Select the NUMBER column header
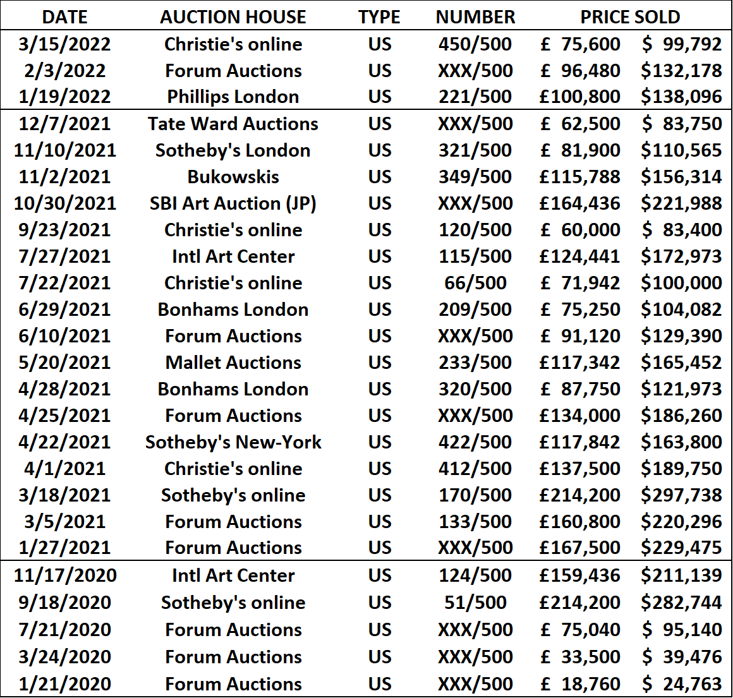733x698 pixels. click(x=475, y=17)
